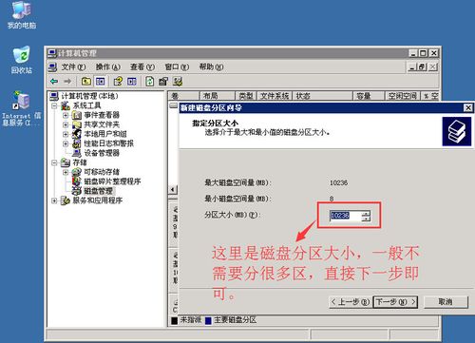Expand the 共享文件夹 tree node
The height and width of the screenshot is (343, 475).
pos(66,124)
